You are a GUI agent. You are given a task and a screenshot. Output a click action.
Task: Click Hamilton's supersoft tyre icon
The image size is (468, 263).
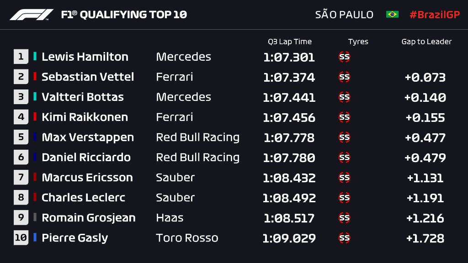(345, 57)
